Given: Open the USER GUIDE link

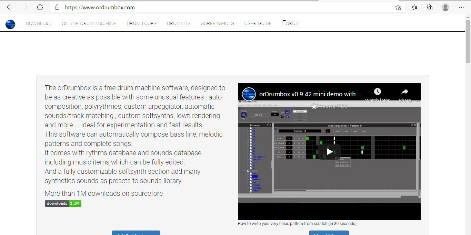Looking at the screenshot, I should coord(258,23).
